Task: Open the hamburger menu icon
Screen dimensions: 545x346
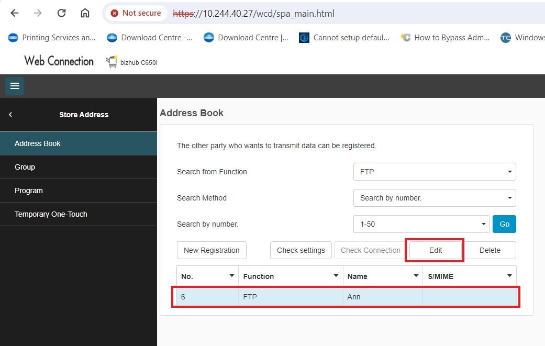Action: pos(15,86)
